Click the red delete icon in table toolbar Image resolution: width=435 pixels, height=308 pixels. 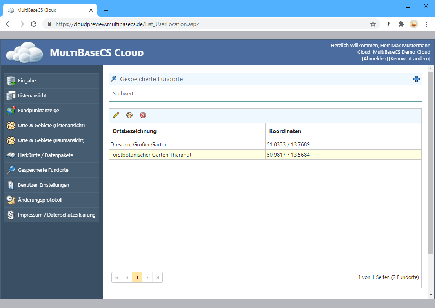(143, 115)
